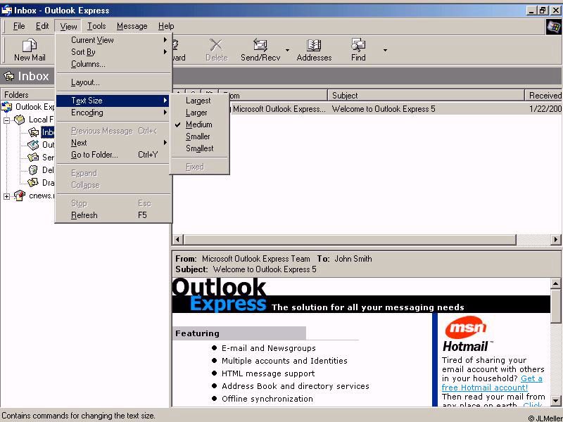Click the free Hotmail account link

coord(484,388)
